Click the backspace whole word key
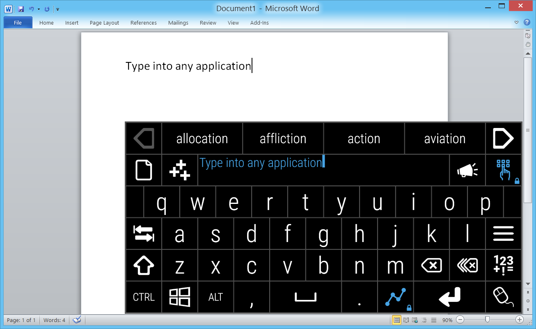This screenshot has height=329, width=536. 467,265
